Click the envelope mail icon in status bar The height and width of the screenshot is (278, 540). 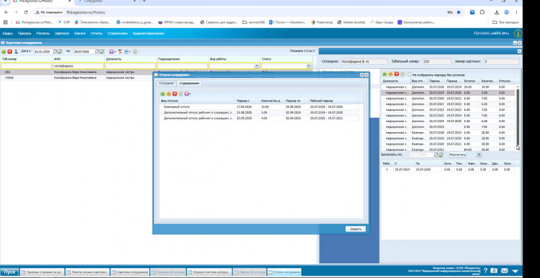[505, 271]
